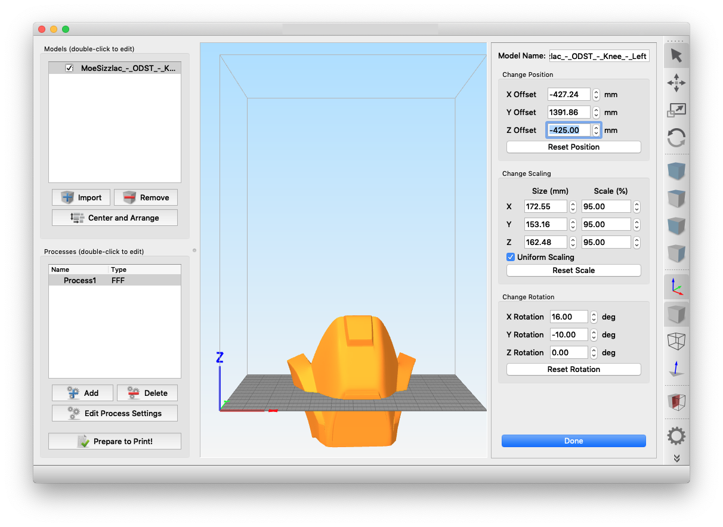Click the Y Rotation field showing -10.00
Viewport: 723px width, 527px height.
tap(568, 334)
